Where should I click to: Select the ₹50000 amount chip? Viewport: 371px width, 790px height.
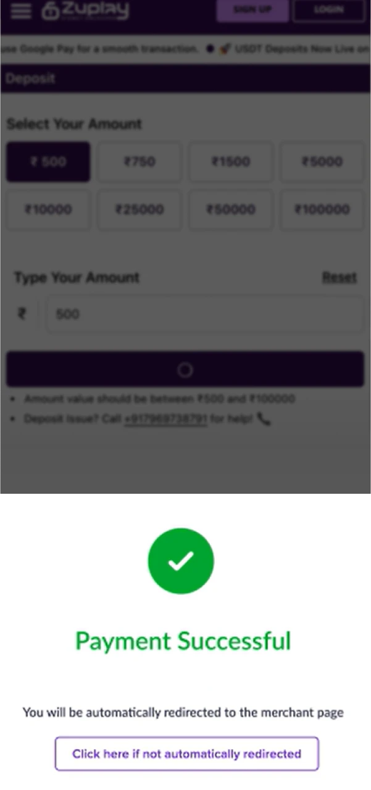point(230,210)
